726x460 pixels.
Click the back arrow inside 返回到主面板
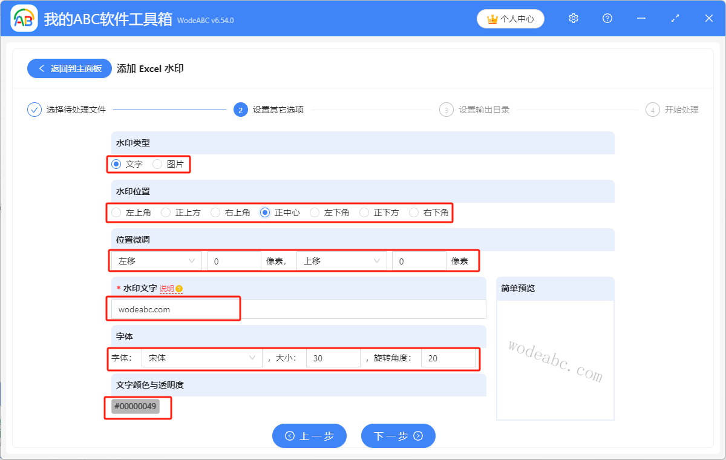(x=42, y=68)
